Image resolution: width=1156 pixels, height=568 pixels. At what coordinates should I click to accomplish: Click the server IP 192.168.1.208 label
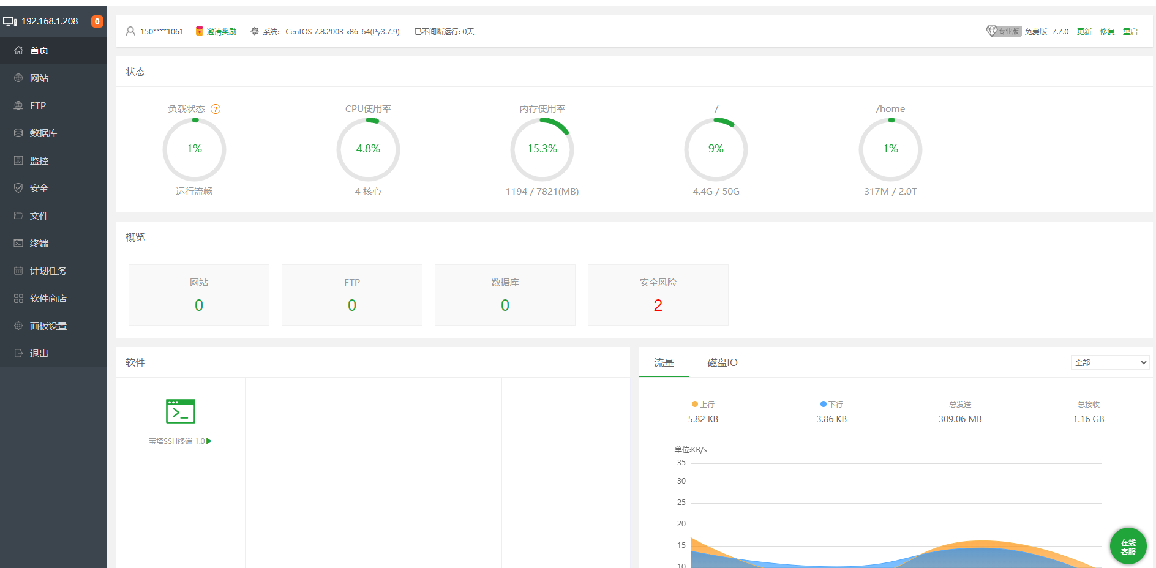[50, 21]
